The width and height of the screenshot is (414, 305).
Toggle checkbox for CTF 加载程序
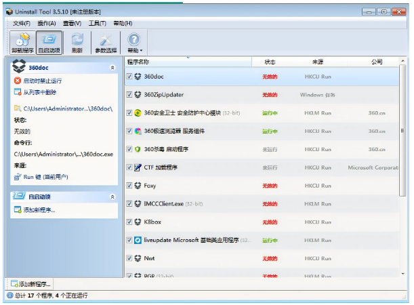click(129, 167)
